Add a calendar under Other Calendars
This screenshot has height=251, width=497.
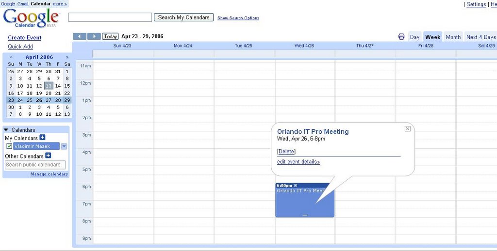pyautogui.click(x=48, y=156)
